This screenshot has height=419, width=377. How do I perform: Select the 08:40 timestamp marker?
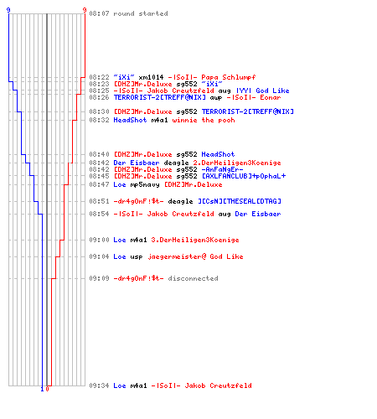99,154
